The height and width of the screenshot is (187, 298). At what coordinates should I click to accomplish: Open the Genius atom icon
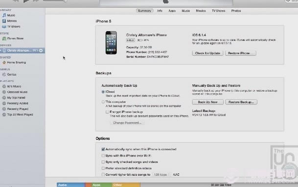[x=4, y=75]
